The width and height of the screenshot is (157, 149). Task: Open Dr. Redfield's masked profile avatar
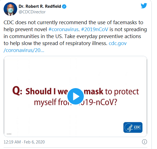click(10, 9)
